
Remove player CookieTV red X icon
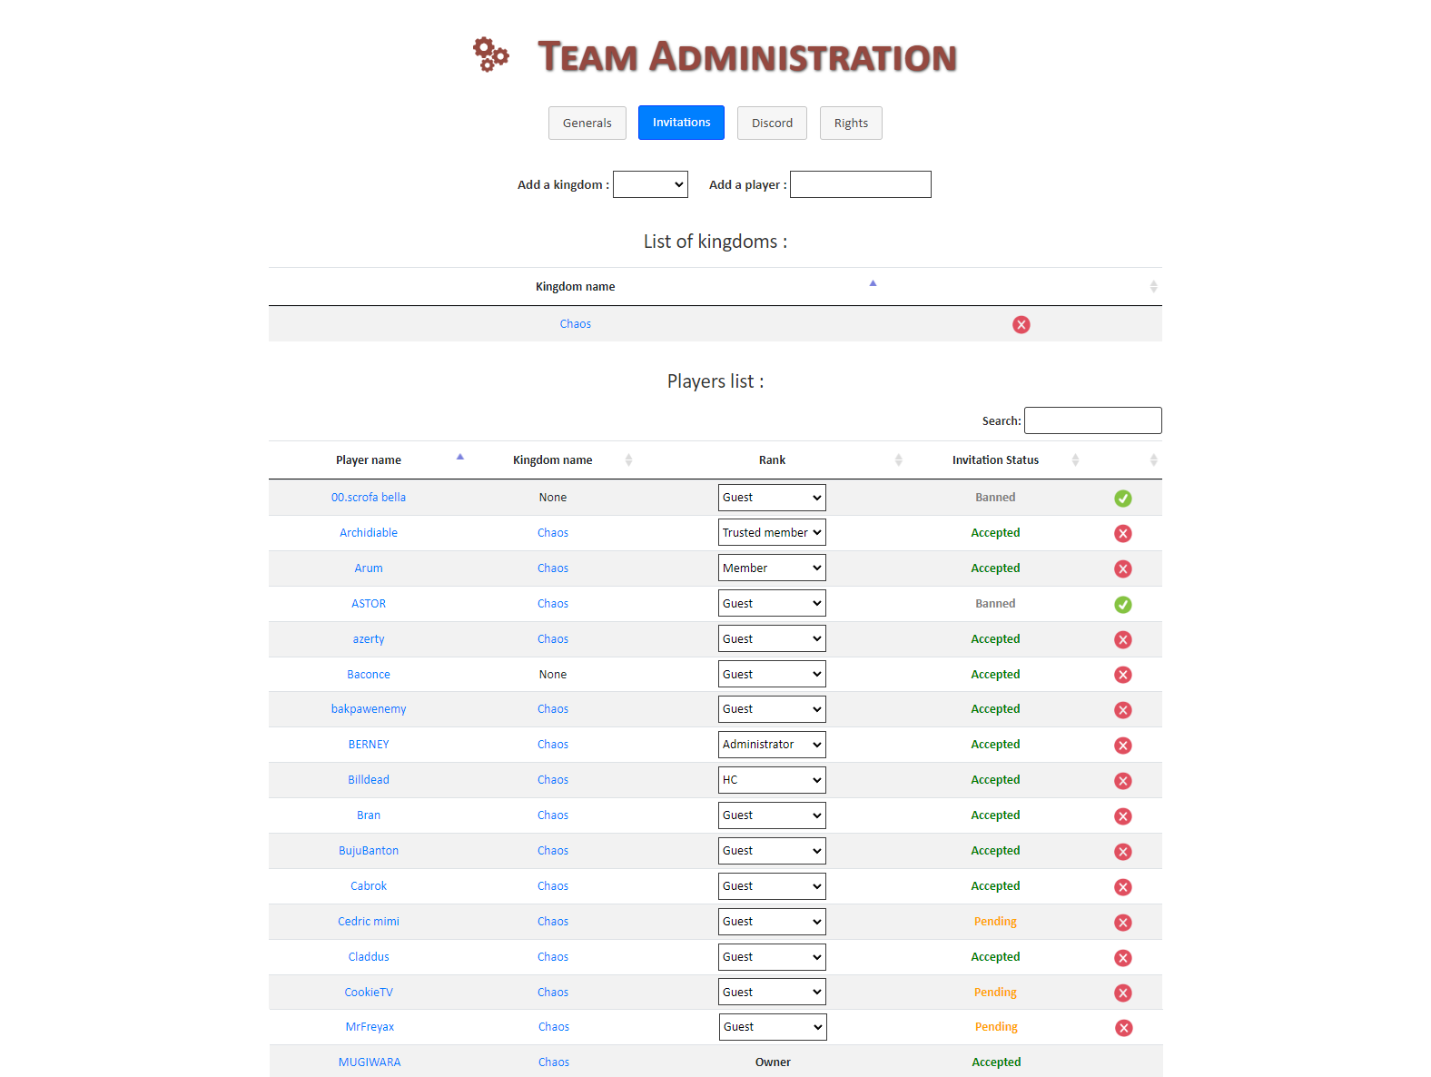(1123, 993)
